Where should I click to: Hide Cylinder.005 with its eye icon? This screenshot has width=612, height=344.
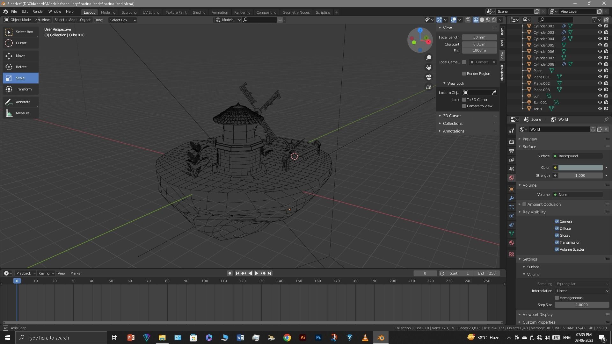(600, 45)
